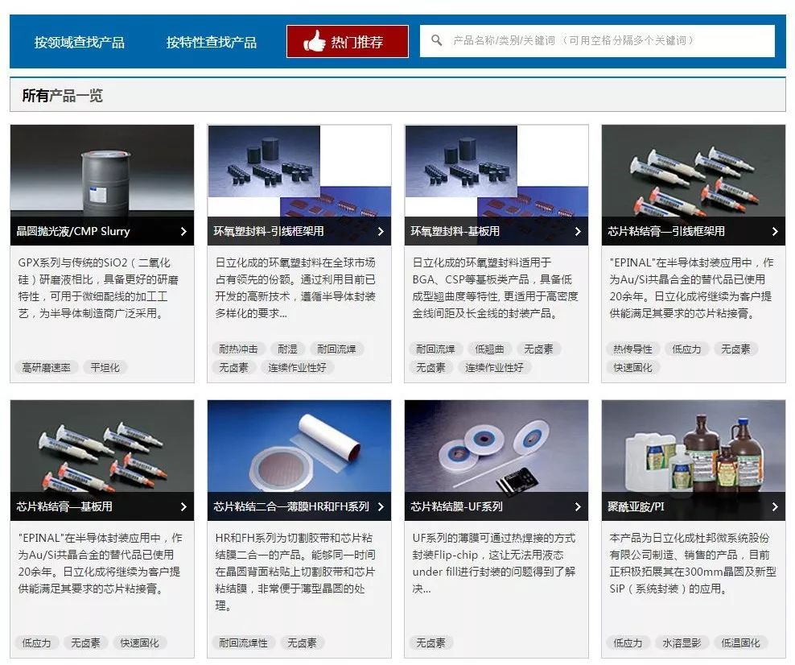Click the thumbs-up icon in 热门推荐
Image resolution: width=795 pixels, height=665 pixels.
pos(315,41)
